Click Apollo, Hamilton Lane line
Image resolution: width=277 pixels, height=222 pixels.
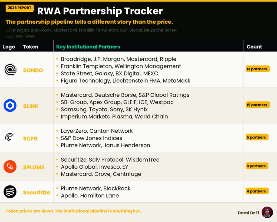(x=90, y=196)
